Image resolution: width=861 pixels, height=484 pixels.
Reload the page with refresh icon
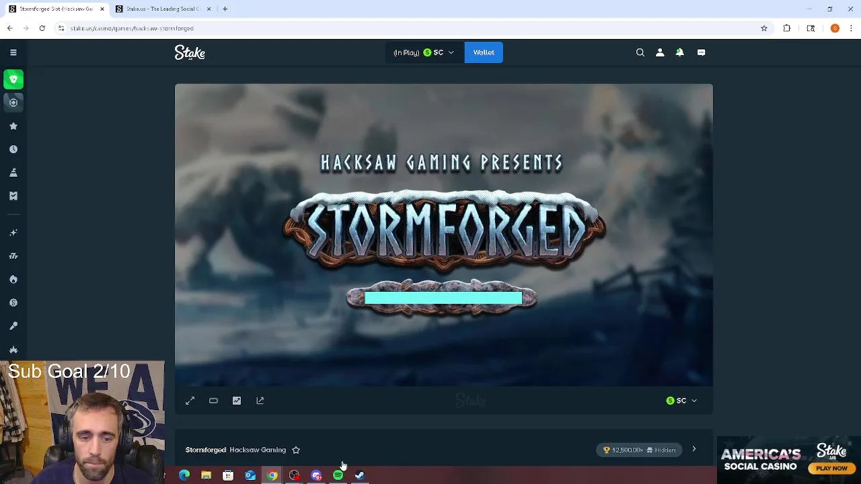click(x=42, y=28)
